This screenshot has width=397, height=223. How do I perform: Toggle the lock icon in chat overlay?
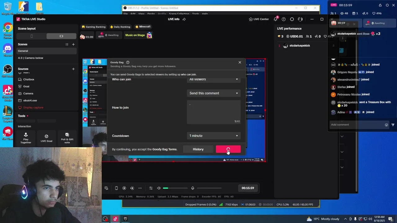(380, 5)
